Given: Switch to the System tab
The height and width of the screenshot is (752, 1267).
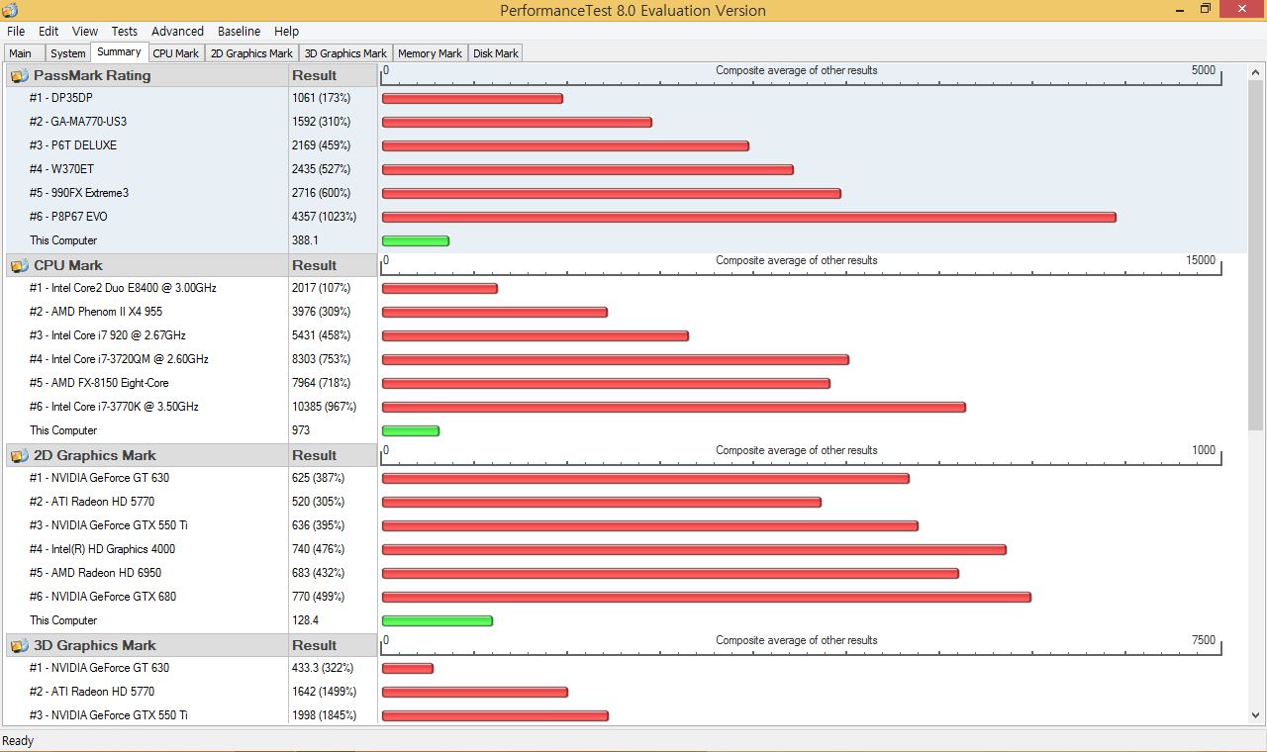Looking at the screenshot, I should point(68,53).
